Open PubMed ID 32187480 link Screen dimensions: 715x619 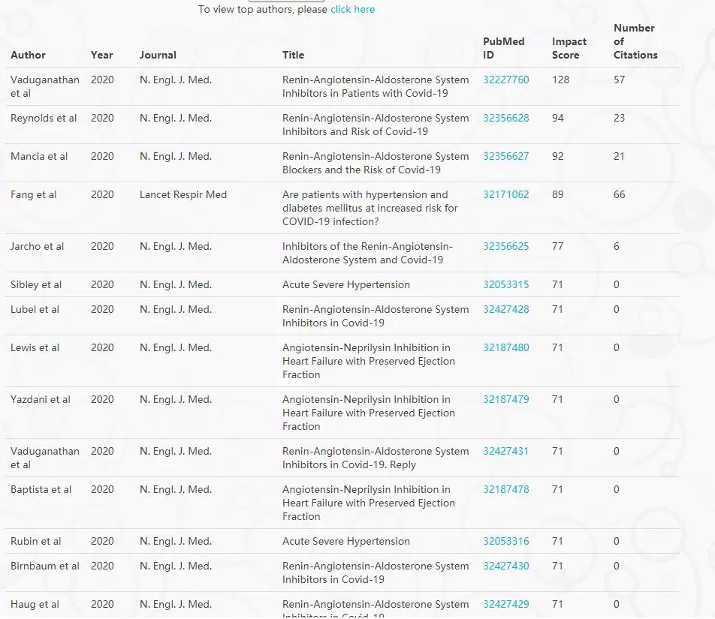[505, 348]
